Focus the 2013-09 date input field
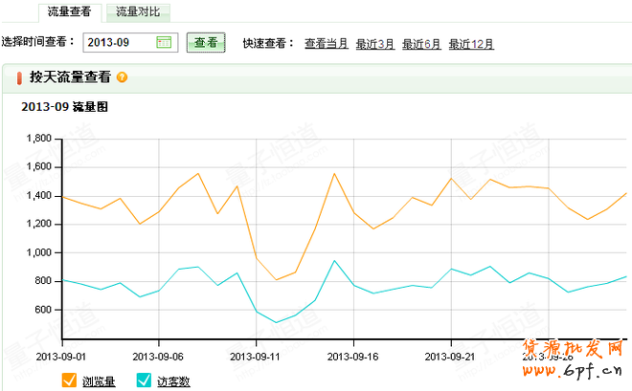 [x=119, y=42]
